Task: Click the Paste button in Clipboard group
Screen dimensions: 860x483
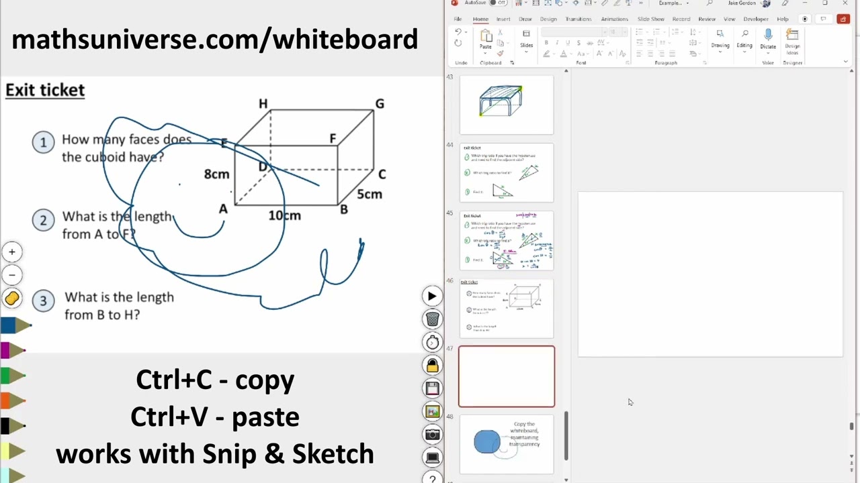Action: tap(486, 39)
